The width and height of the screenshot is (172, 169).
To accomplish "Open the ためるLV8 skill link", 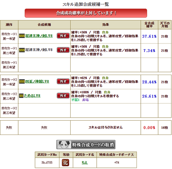I will pos(32,96).
